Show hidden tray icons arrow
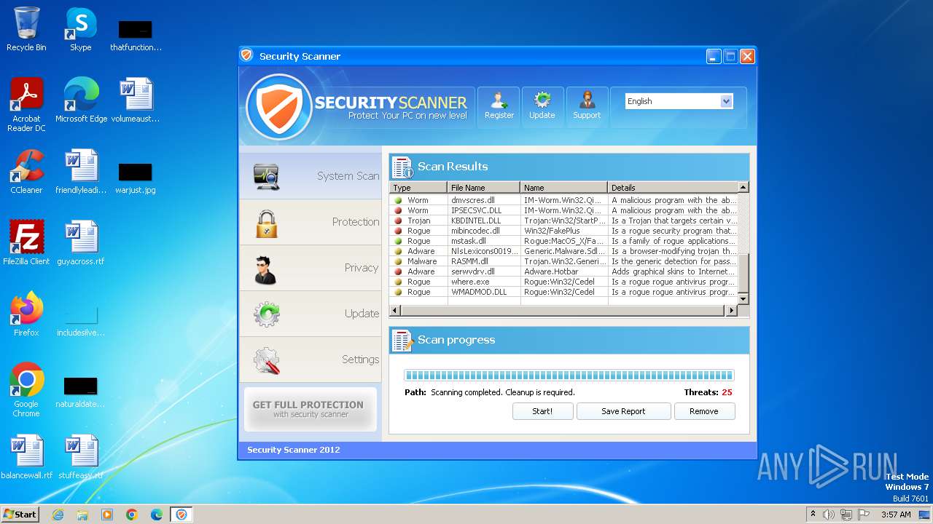This screenshot has height=524, width=933. point(813,515)
